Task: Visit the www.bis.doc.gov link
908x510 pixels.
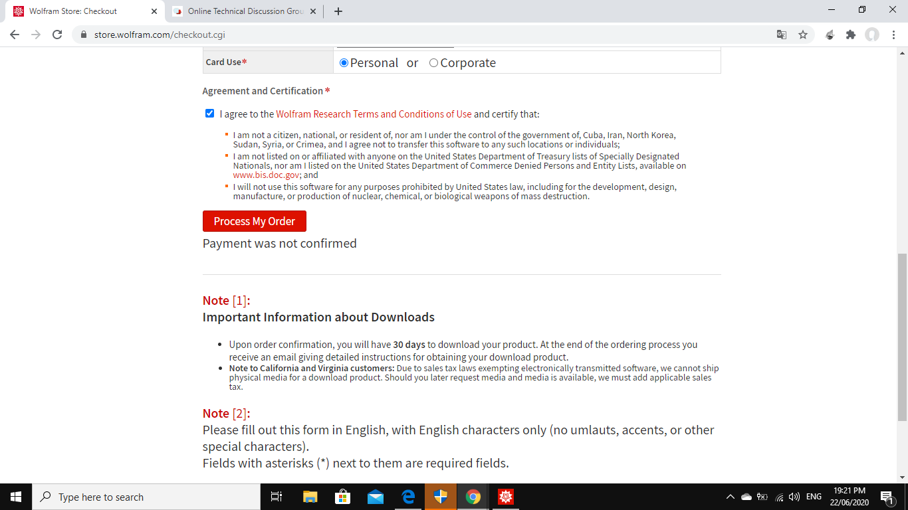Action: click(x=266, y=175)
